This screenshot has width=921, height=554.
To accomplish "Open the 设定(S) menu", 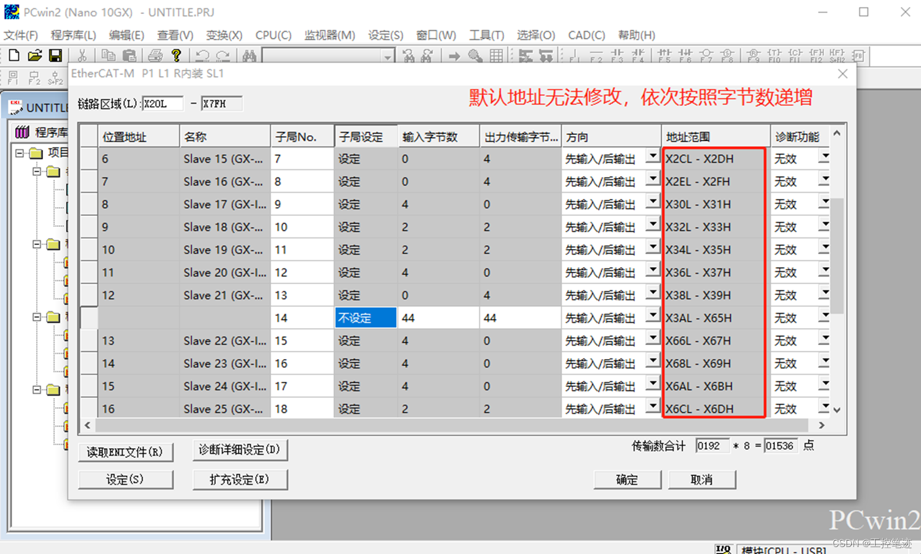I will tap(386, 35).
